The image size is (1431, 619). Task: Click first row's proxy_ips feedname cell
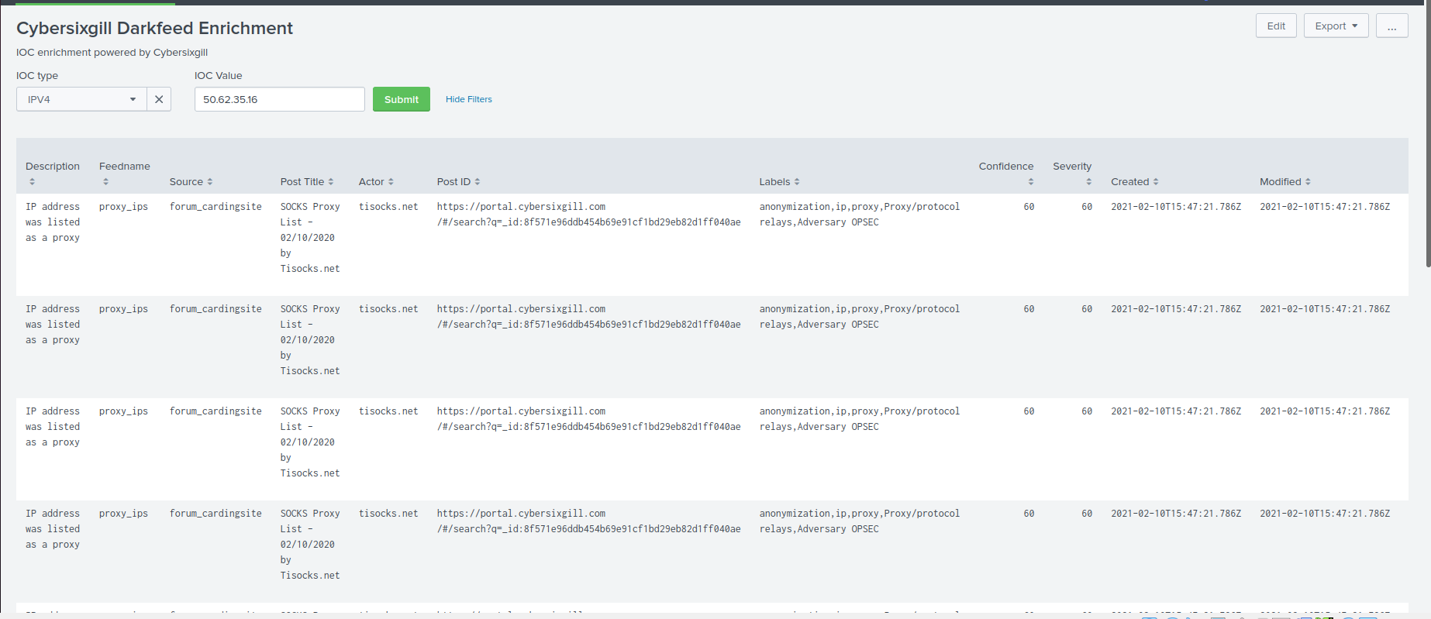point(123,207)
